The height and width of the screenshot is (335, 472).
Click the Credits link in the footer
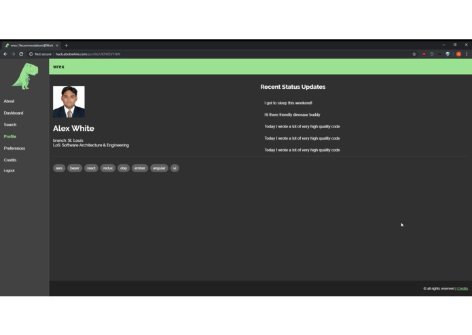[462, 288]
